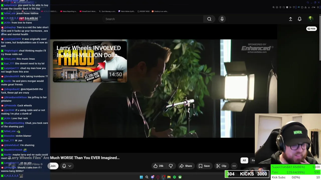321x180 pixels.
Task: Open the account avatar menu
Action: (x=310, y=19)
